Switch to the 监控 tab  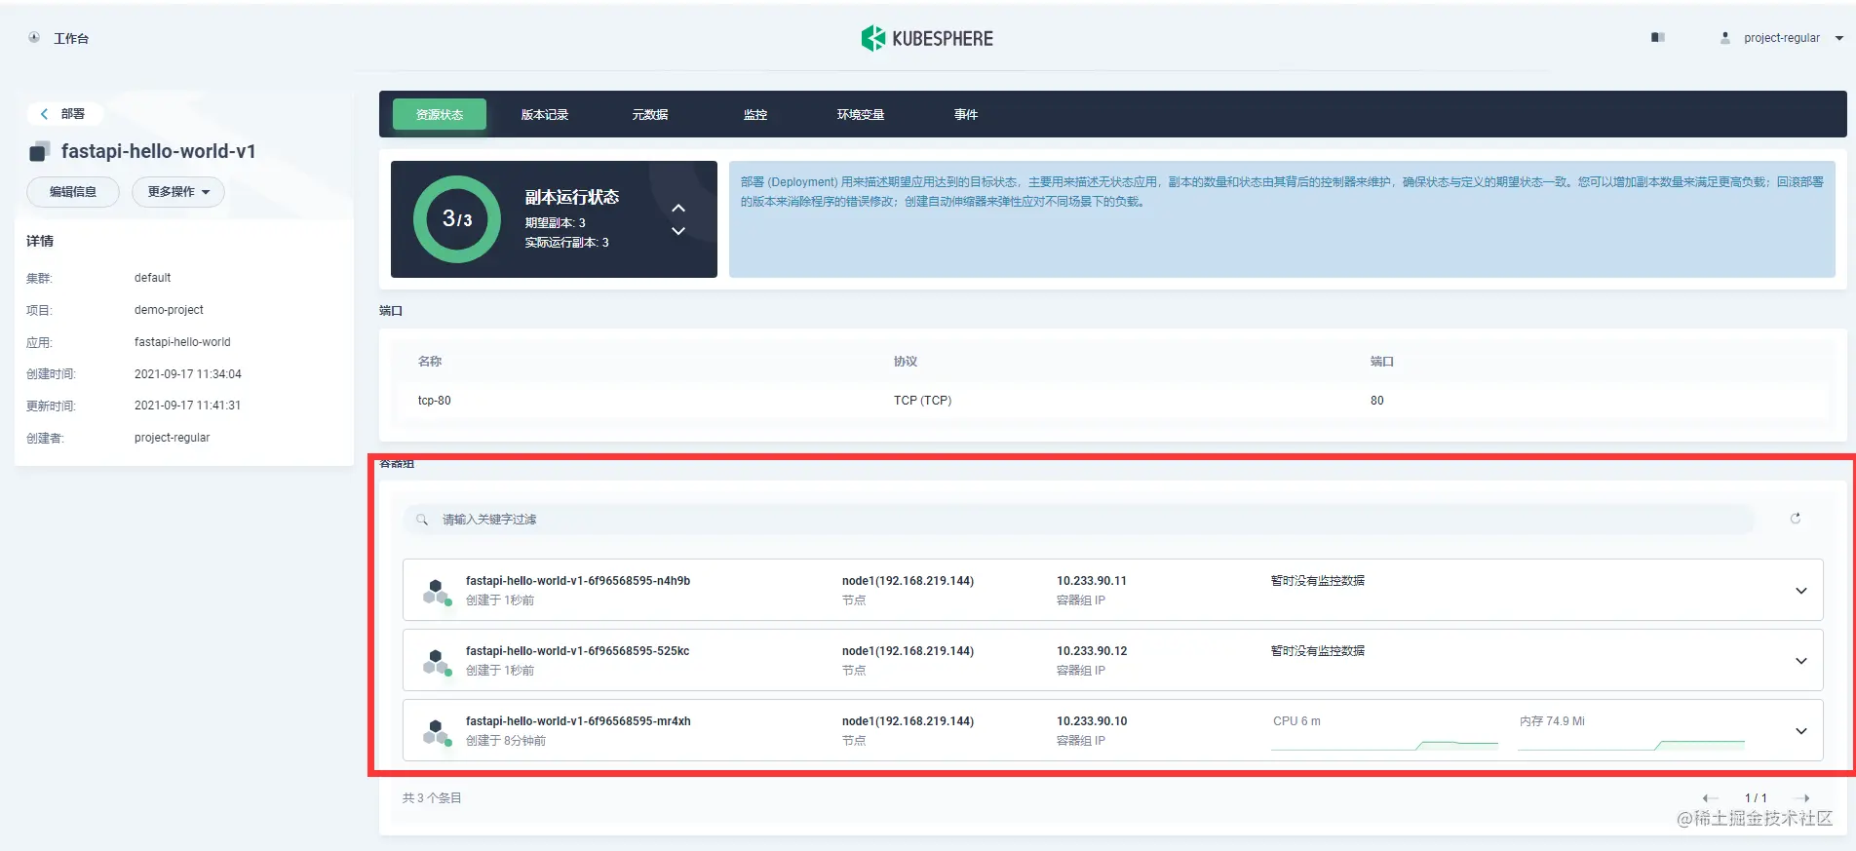[755, 115]
